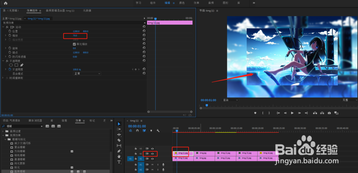Collapse the 运动 motion effect group
This screenshot has width=358, height=173.
click(3, 27)
